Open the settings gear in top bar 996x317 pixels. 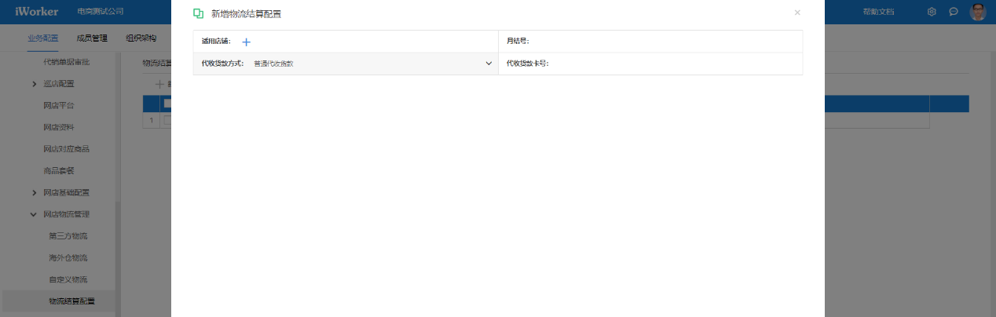point(932,12)
